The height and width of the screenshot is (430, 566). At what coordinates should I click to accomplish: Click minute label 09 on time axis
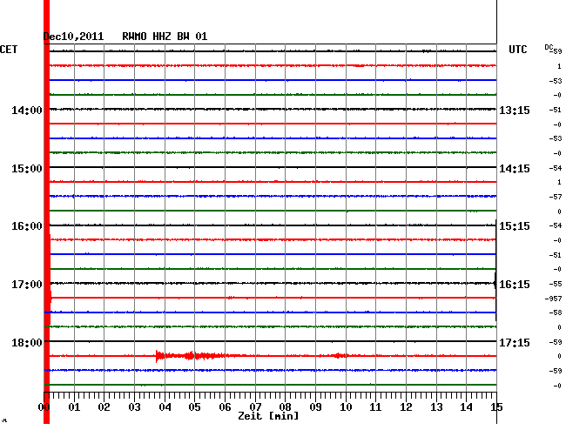pos(315,407)
